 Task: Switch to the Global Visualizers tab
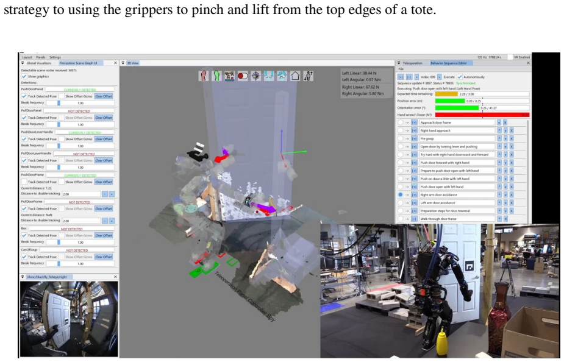[x=39, y=63]
